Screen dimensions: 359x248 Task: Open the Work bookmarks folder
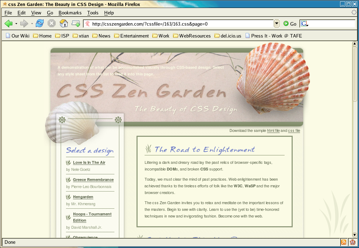pos(161,36)
